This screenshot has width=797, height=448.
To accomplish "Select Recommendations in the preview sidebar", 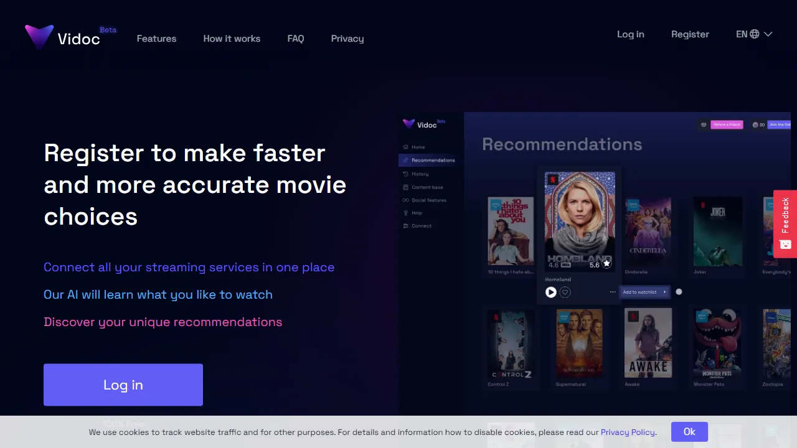I will (x=429, y=160).
